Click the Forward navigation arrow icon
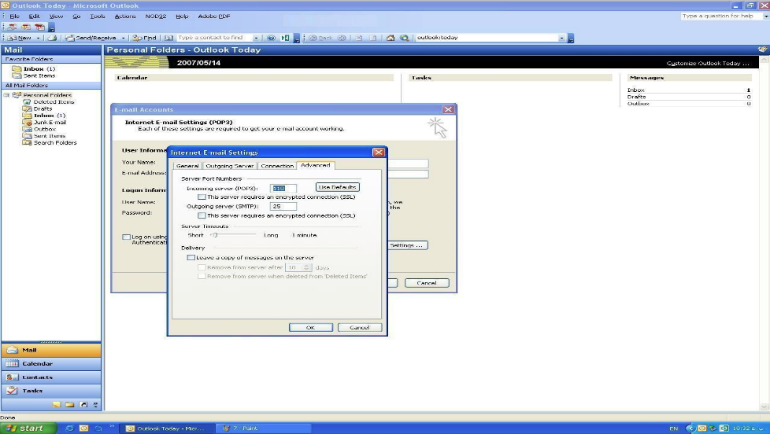770x434 pixels. click(342, 38)
